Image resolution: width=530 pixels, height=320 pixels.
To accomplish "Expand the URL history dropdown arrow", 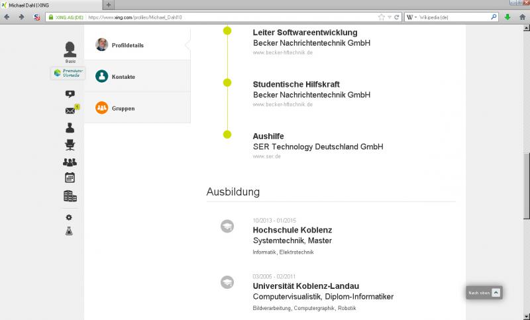I will click(x=389, y=17).
